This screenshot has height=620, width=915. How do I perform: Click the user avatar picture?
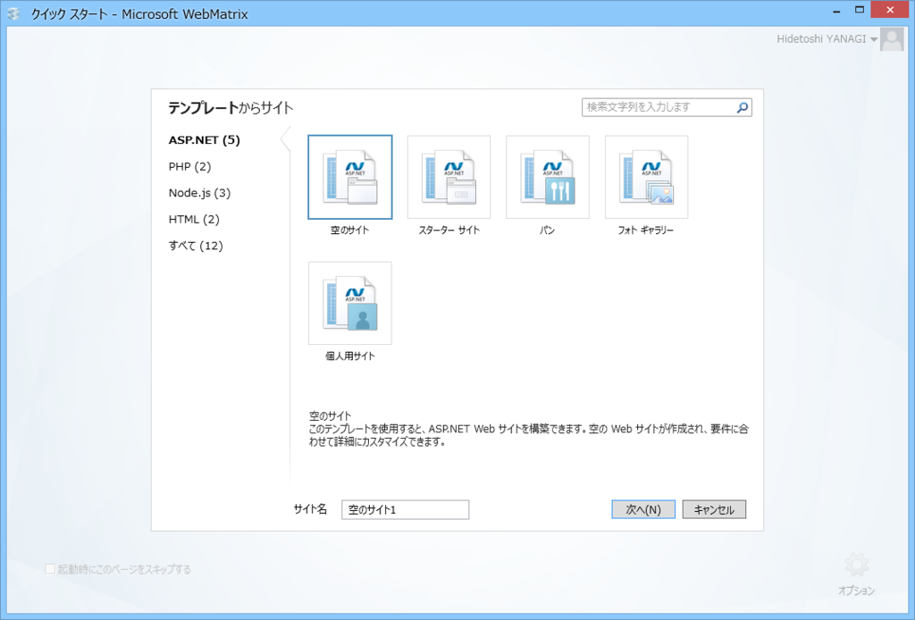tap(892, 39)
